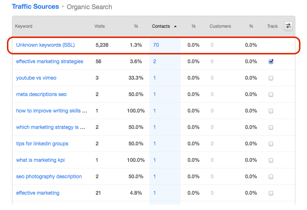Click the Contacts sort arrow
307x210 pixels.
click(175, 26)
